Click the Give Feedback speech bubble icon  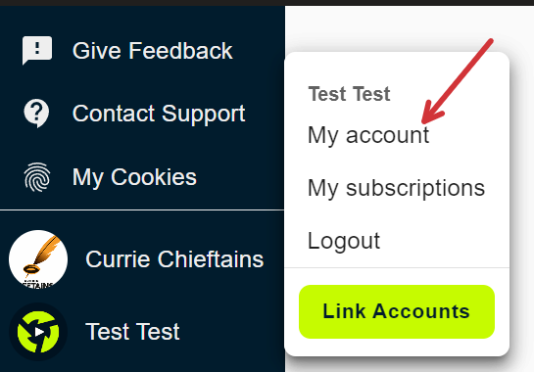coord(37,50)
